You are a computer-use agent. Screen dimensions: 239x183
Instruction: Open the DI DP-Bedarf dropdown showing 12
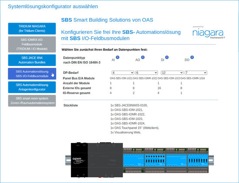[x=172, y=73]
